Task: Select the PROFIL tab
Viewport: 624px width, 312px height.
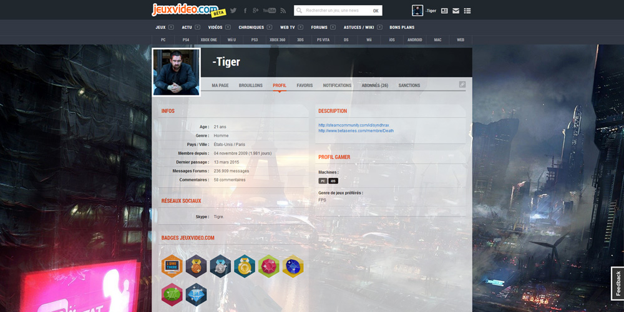Action: click(x=280, y=85)
